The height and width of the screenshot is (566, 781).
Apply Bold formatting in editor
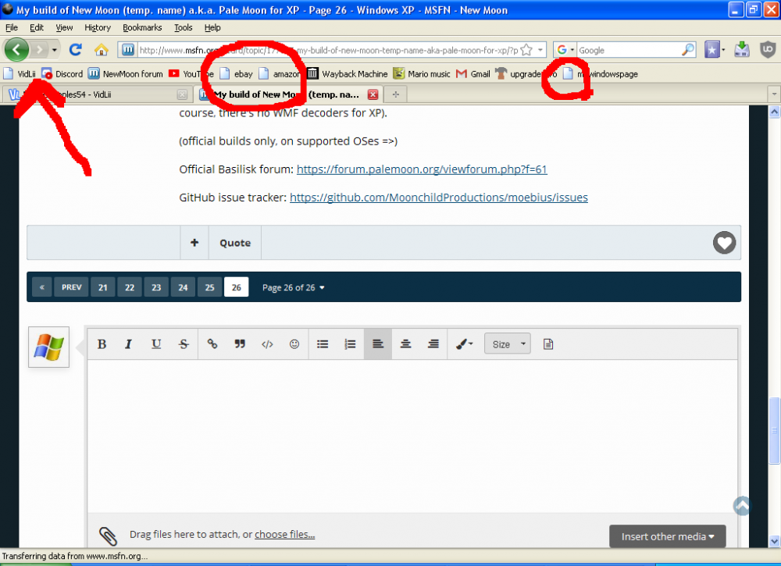click(x=102, y=344)
